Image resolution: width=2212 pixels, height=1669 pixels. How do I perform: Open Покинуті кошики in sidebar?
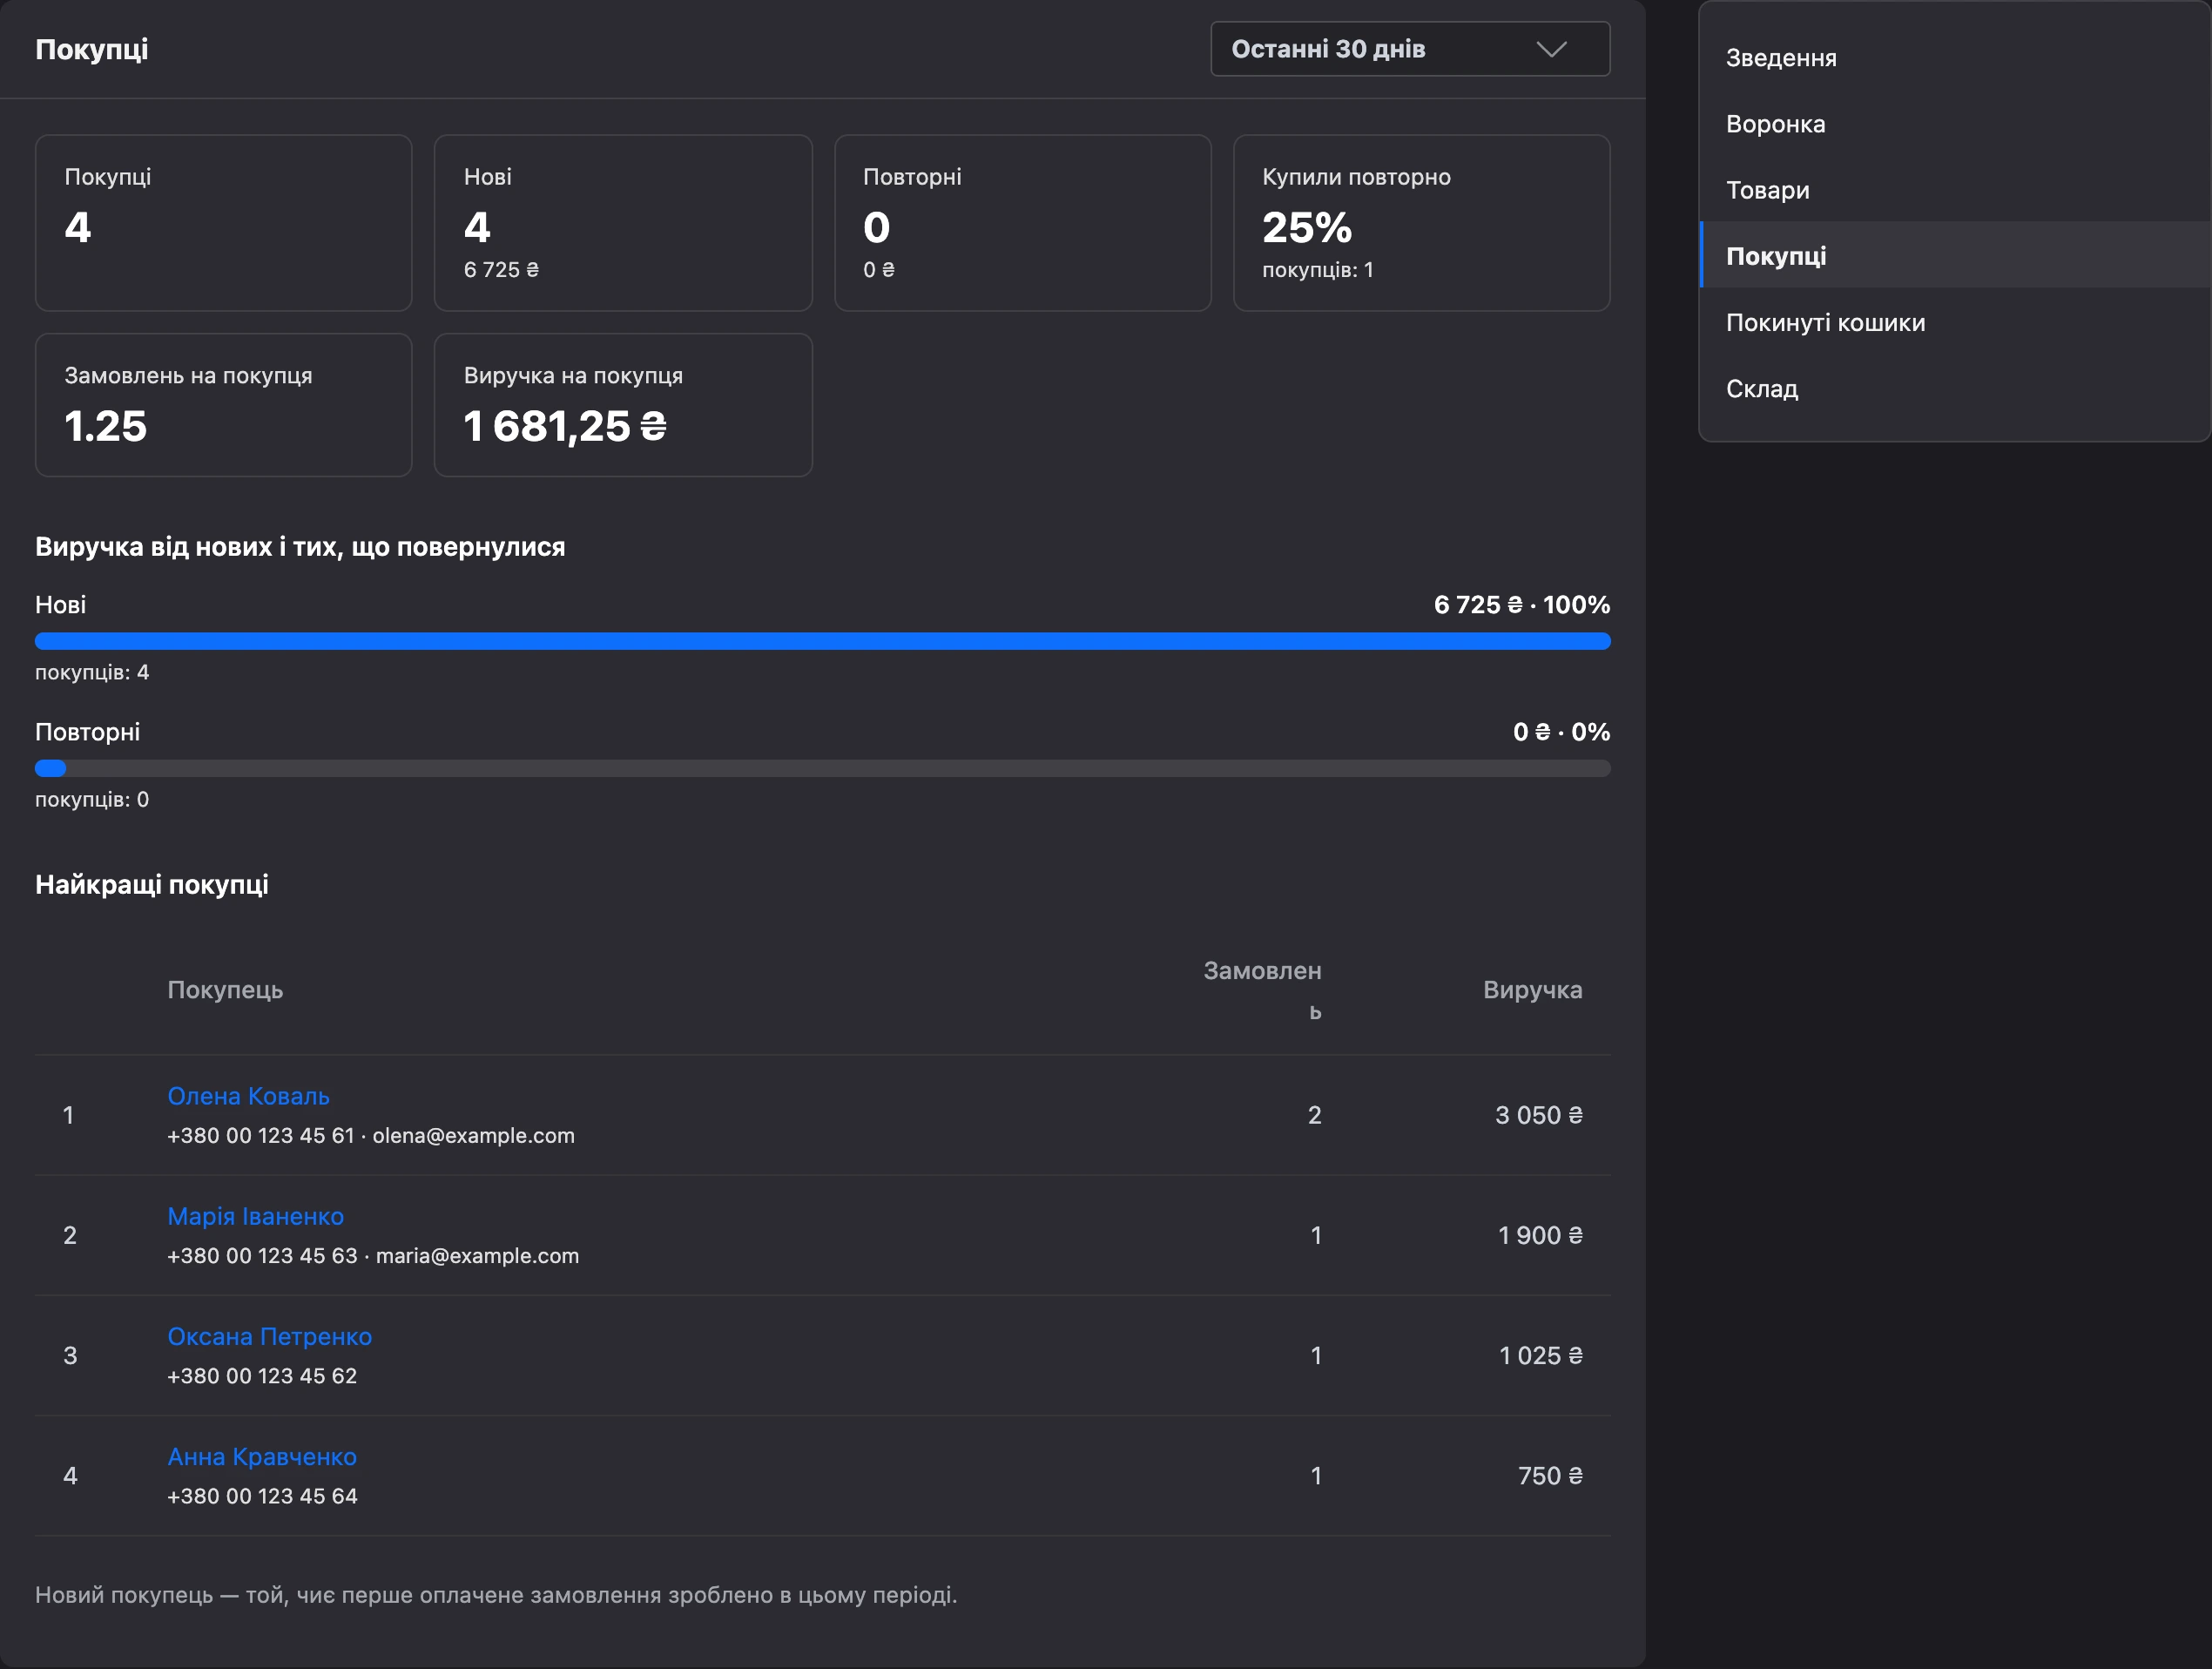(x=1954, y=322)
